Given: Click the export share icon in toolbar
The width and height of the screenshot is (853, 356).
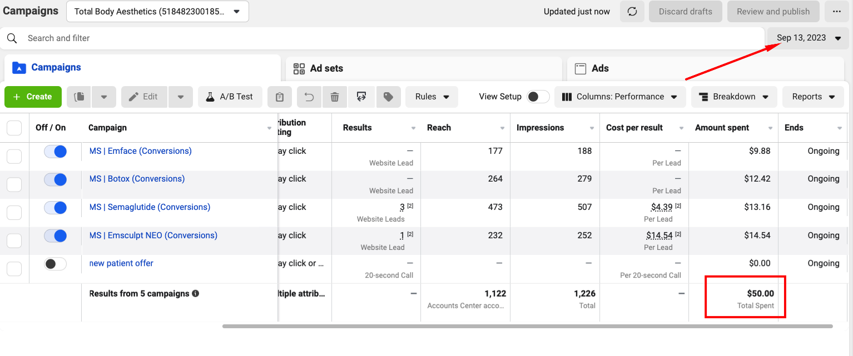Looking at the screenshot, I should 361,97.
